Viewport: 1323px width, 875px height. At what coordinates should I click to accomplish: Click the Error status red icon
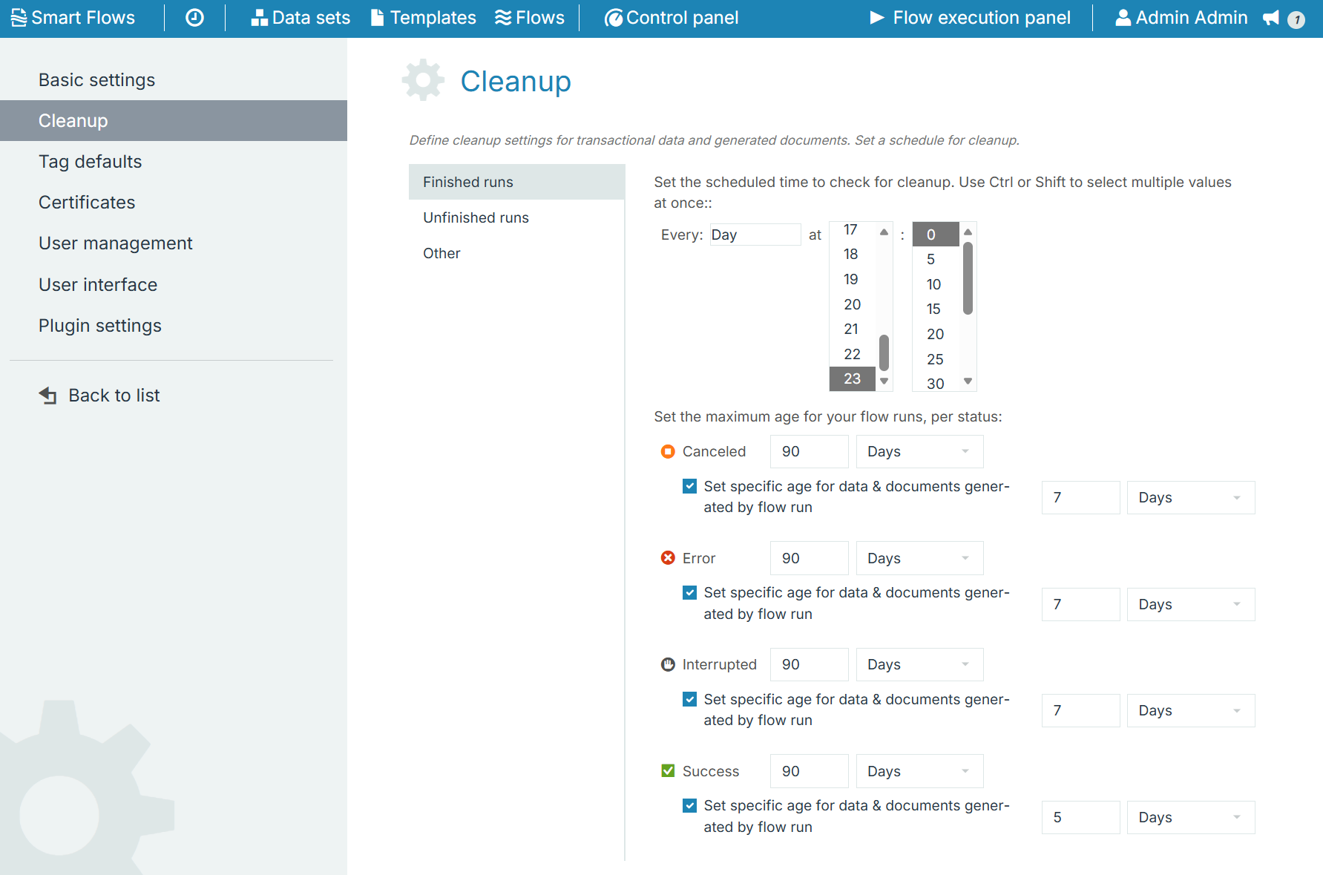[668, 557]
